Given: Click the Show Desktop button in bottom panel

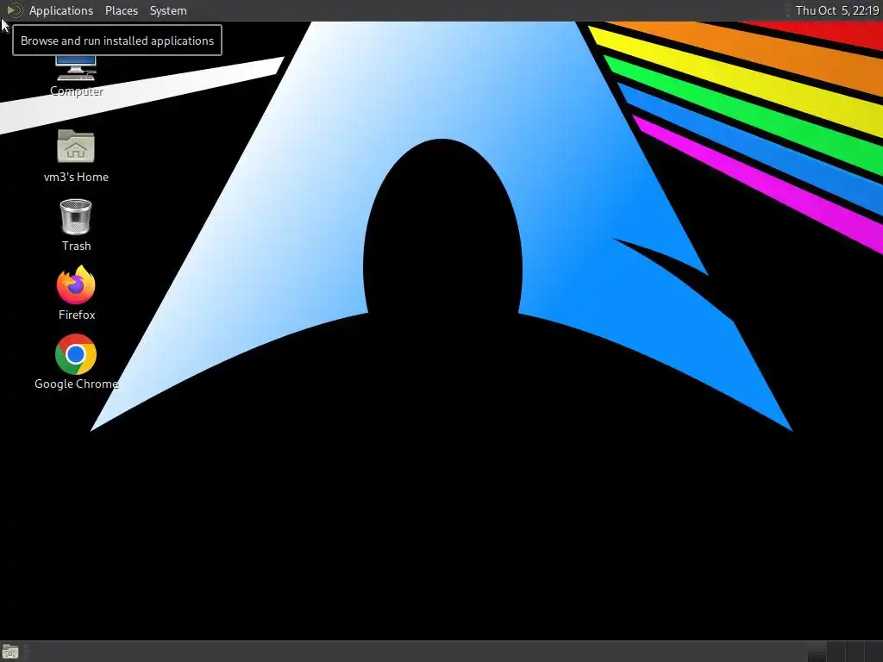Looking at the screenshot, I should (x=10, y=652).
